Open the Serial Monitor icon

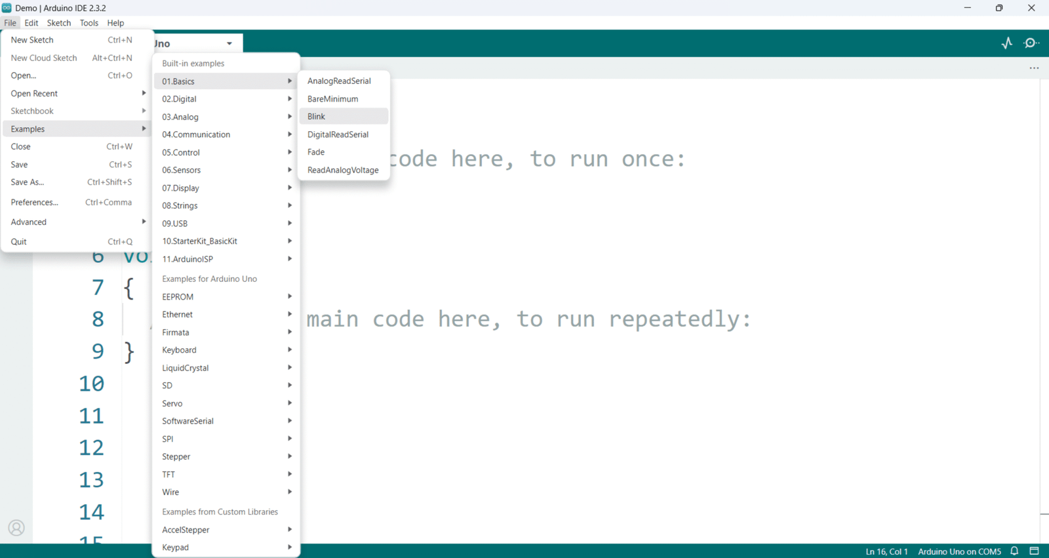coord(1031,43)
